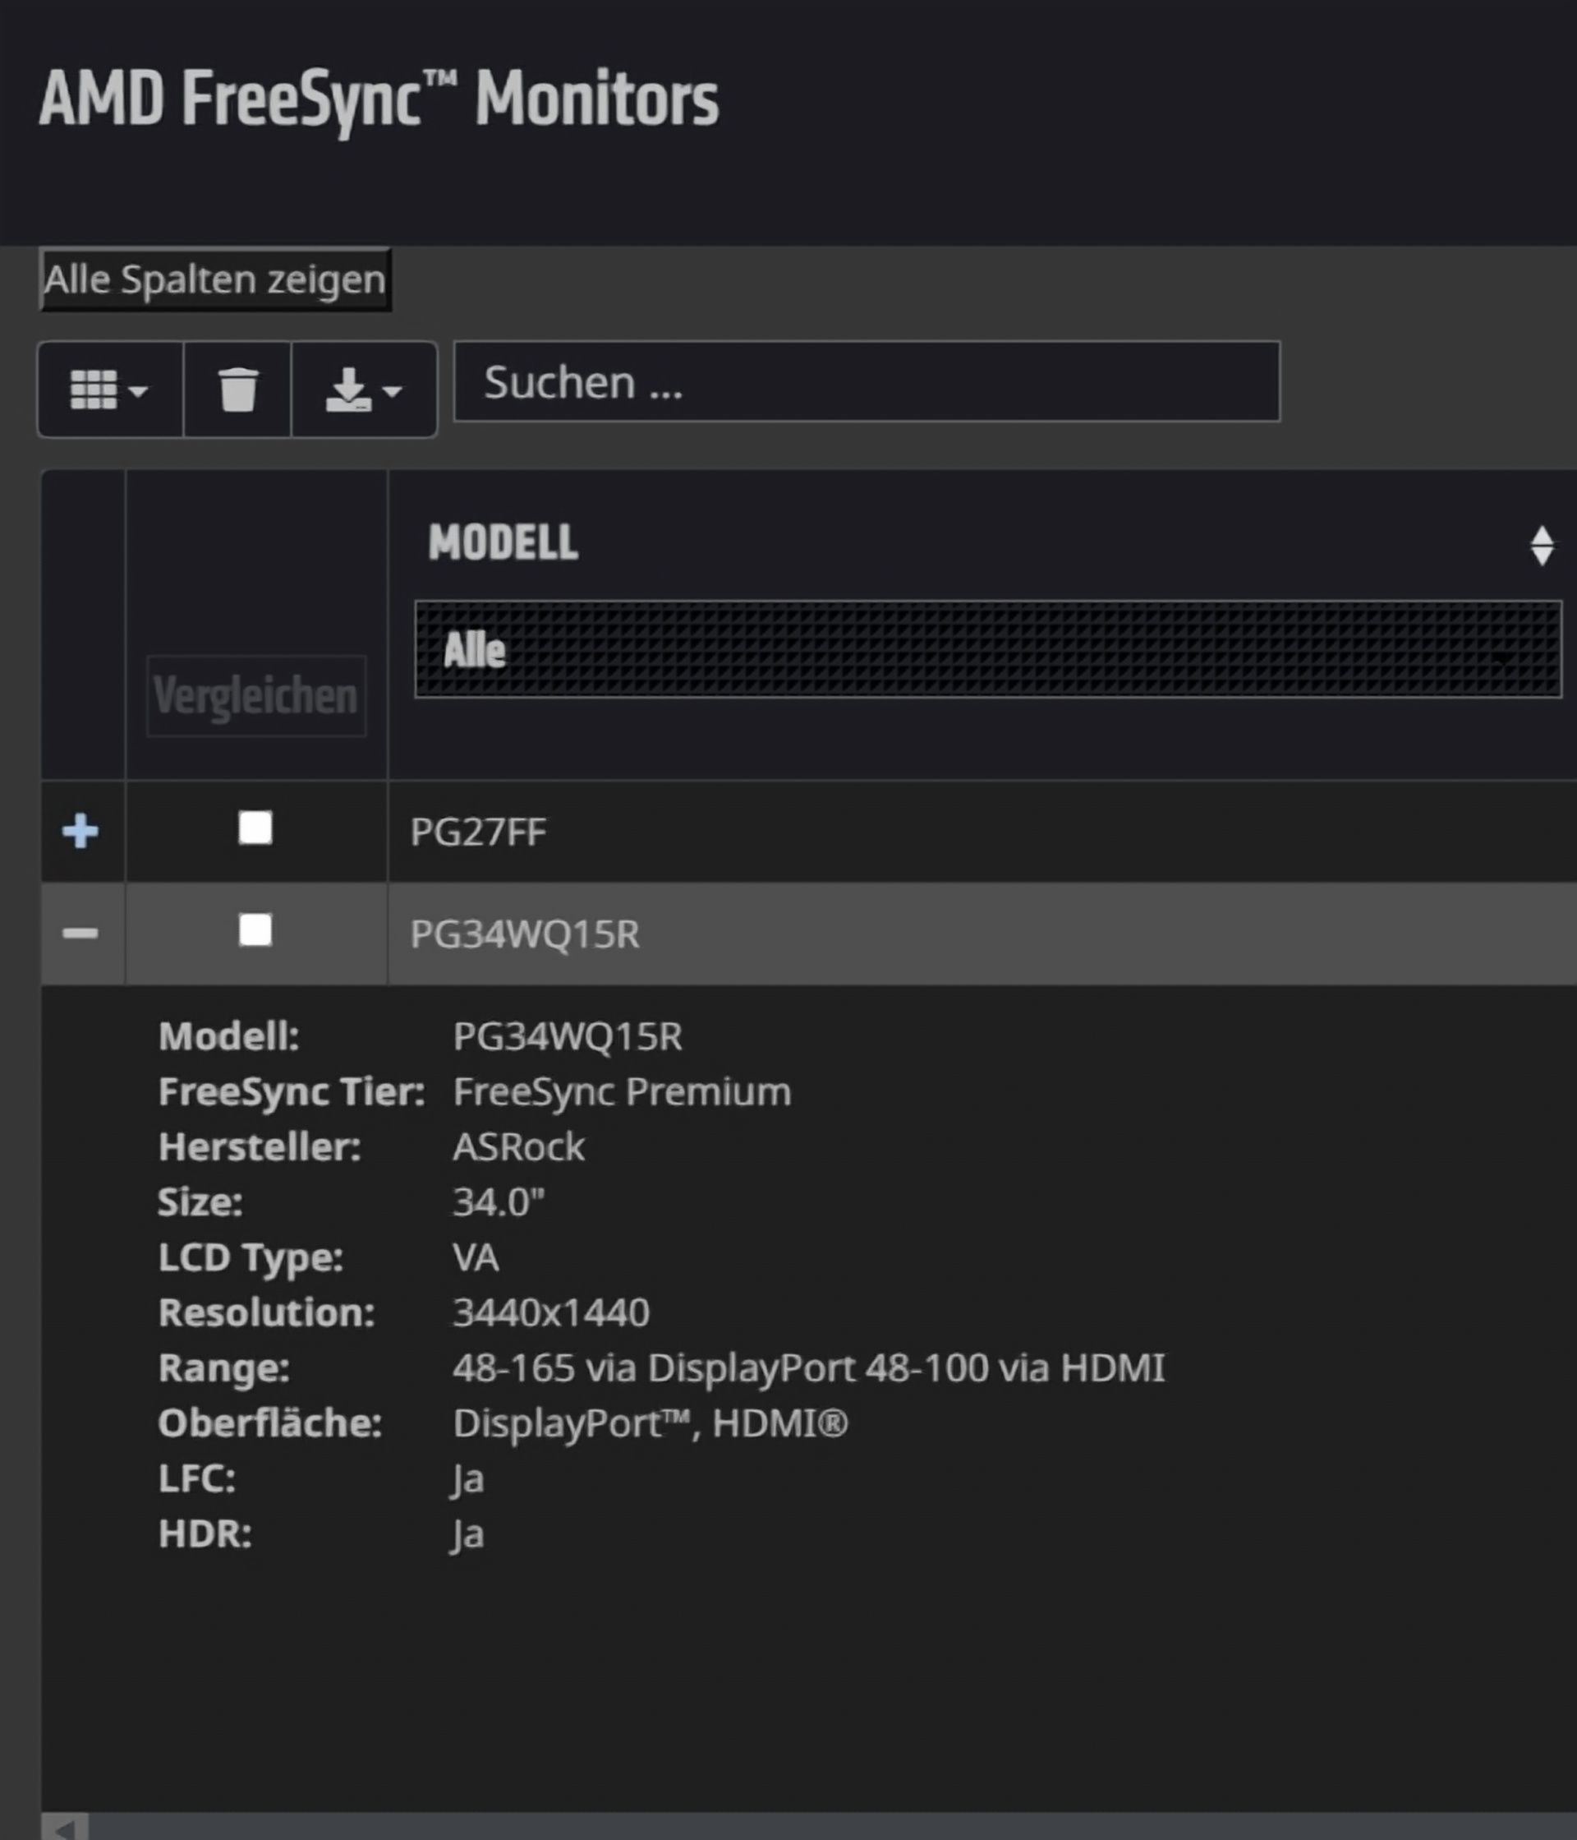Screen dimensions: 1577x1840
Task: Open the Alle model filter dropdown
Action: pyautogui.click(x=988, y=649)
